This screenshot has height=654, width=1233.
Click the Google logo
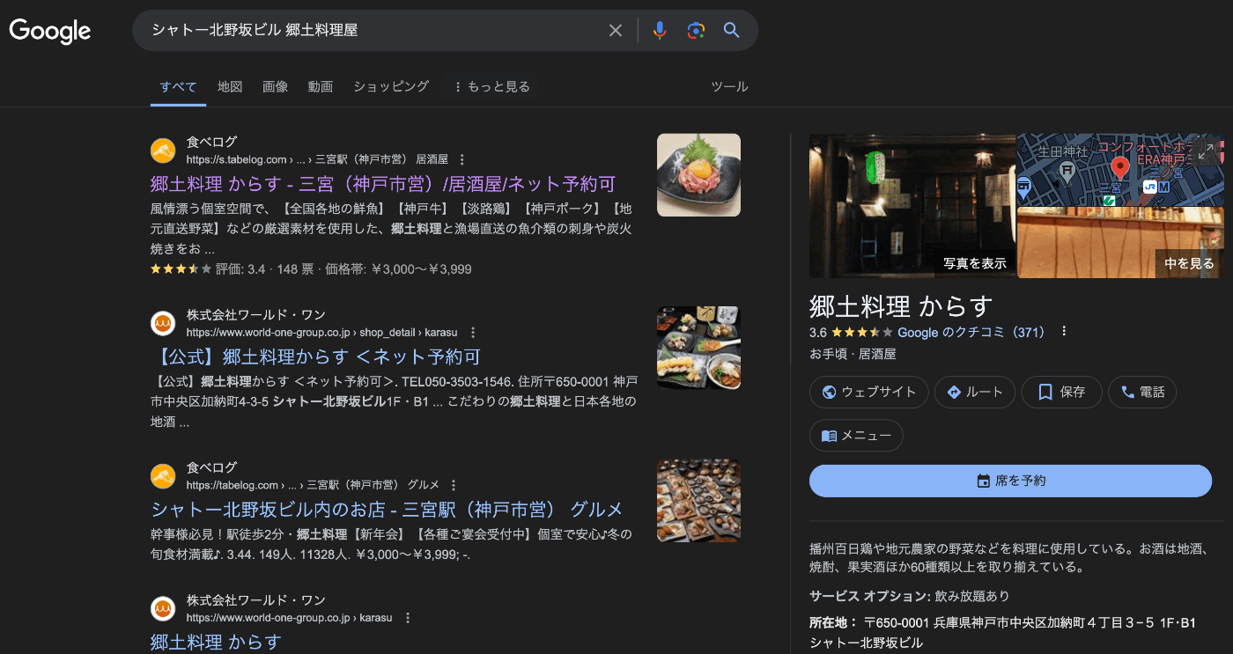click(50, 31)
